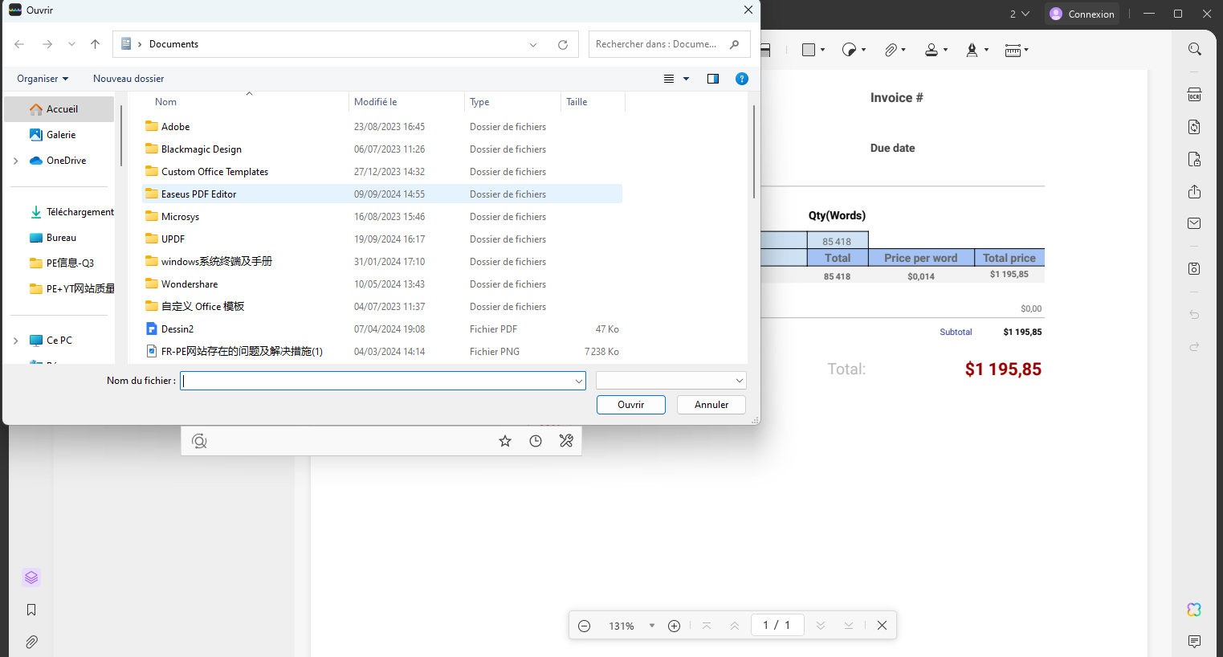Click the tools wrench icon
This screenshot has height=657, width=1223.
(566, 441)
